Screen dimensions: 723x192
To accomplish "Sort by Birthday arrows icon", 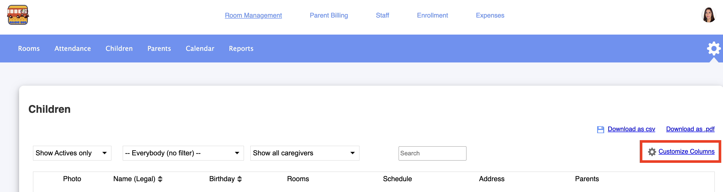I will click(239, 179).
